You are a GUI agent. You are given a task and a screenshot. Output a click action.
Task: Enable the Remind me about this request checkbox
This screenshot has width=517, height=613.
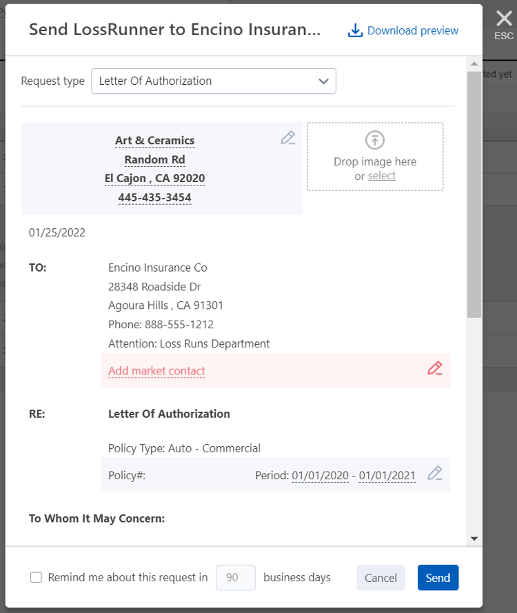coord(37,578)
